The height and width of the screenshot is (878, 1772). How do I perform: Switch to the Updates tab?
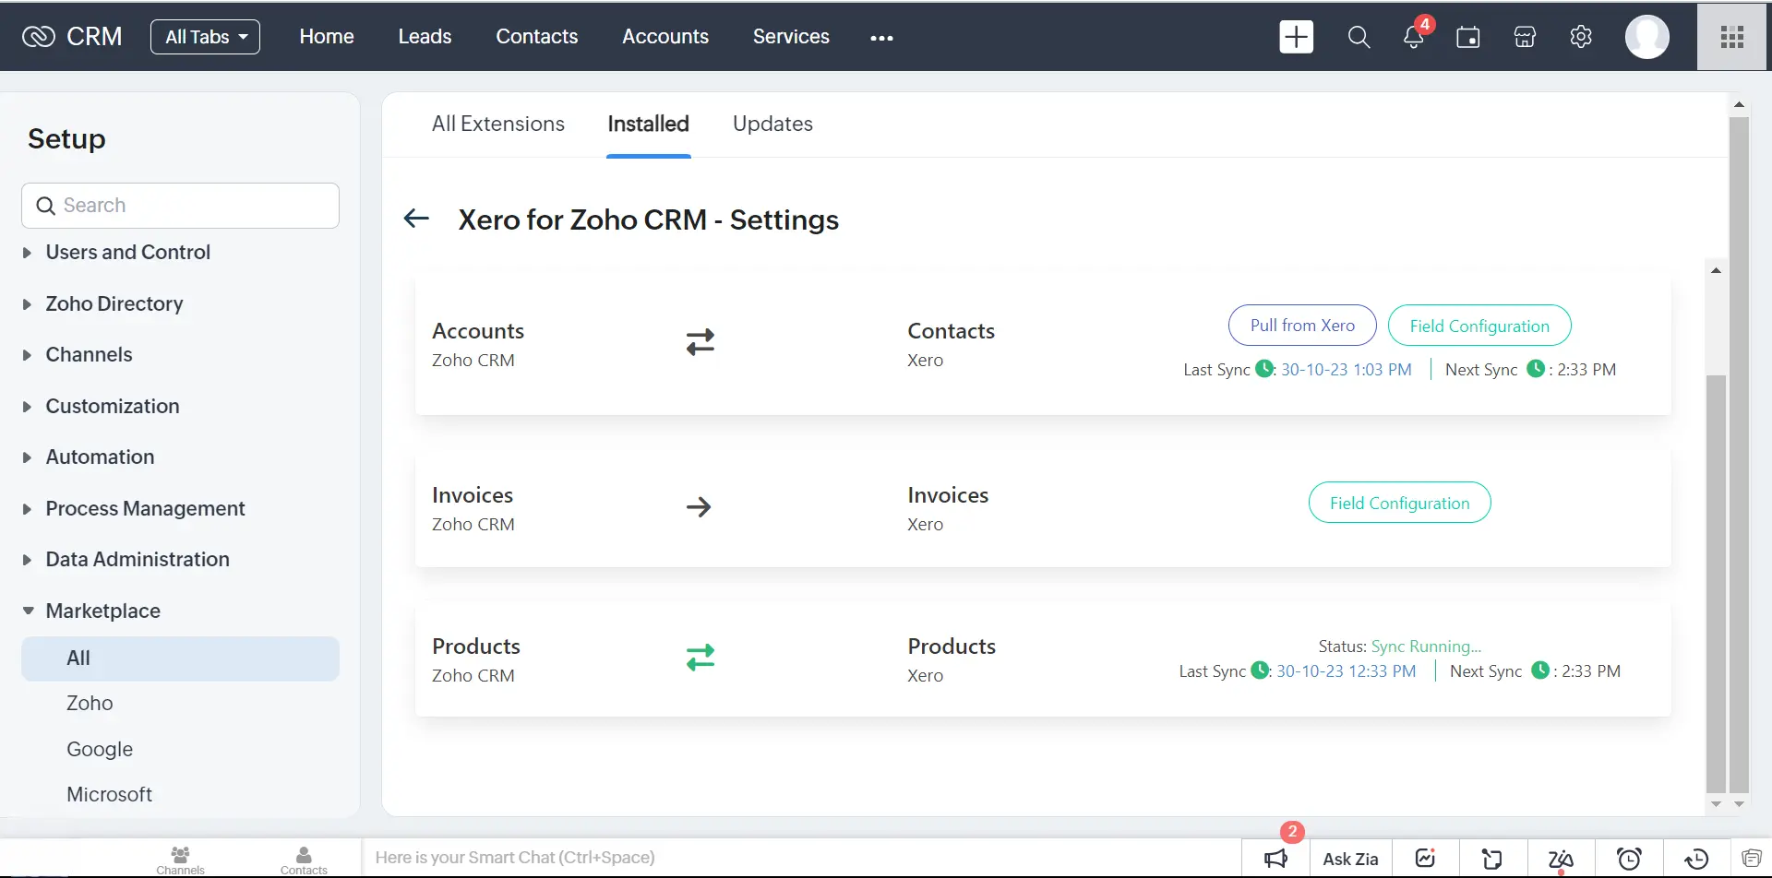coord(772,124)
